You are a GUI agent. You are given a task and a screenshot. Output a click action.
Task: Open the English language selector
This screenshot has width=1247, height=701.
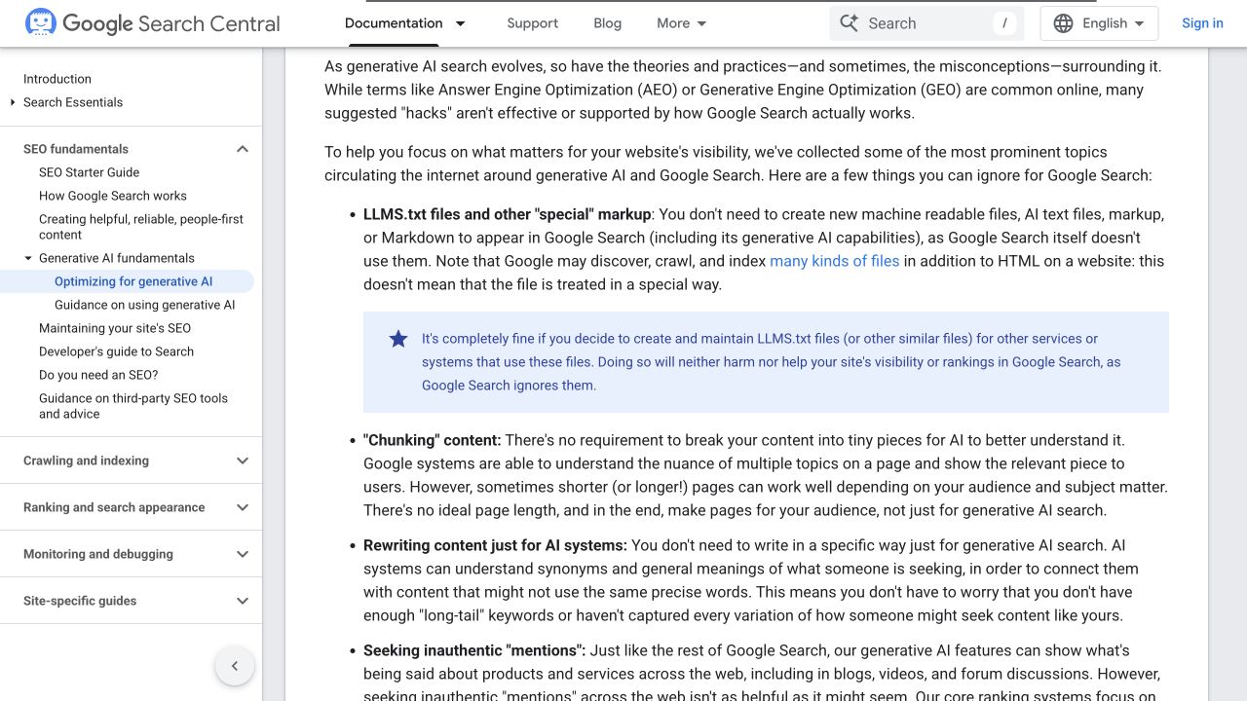(1099, 23)
